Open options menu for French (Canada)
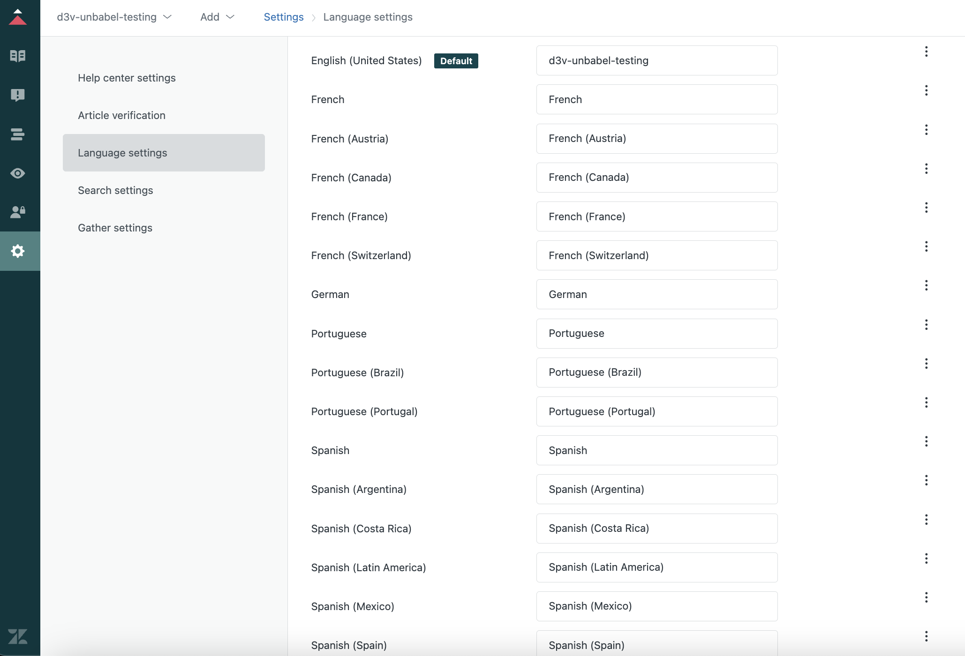The height and width of the screenshot is (656, 965). coord(926,169)
